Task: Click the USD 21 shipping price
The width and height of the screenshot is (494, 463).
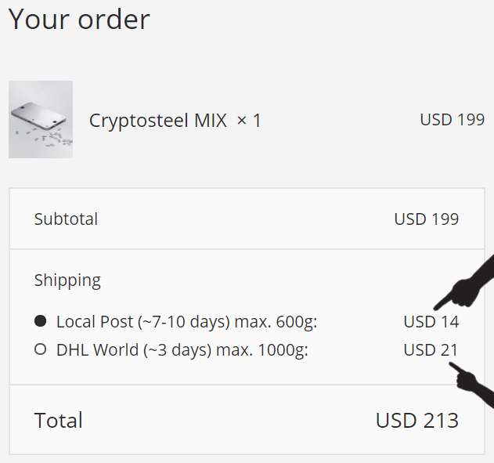Action: tap(431, 350)
